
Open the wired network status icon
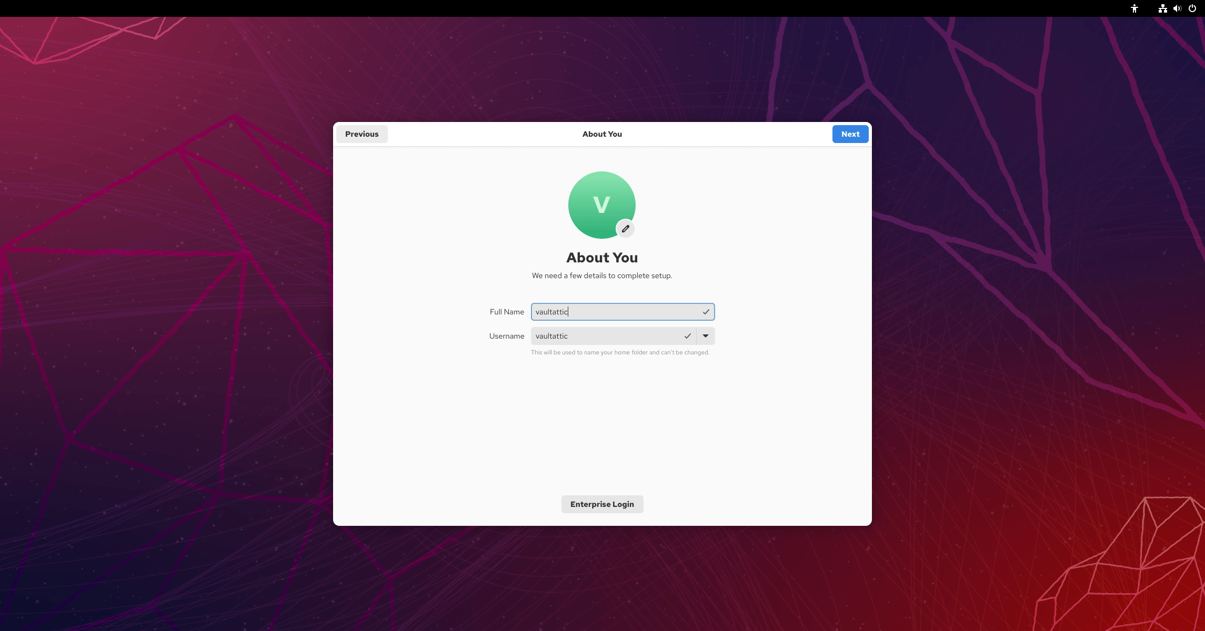click(1163, 8)
